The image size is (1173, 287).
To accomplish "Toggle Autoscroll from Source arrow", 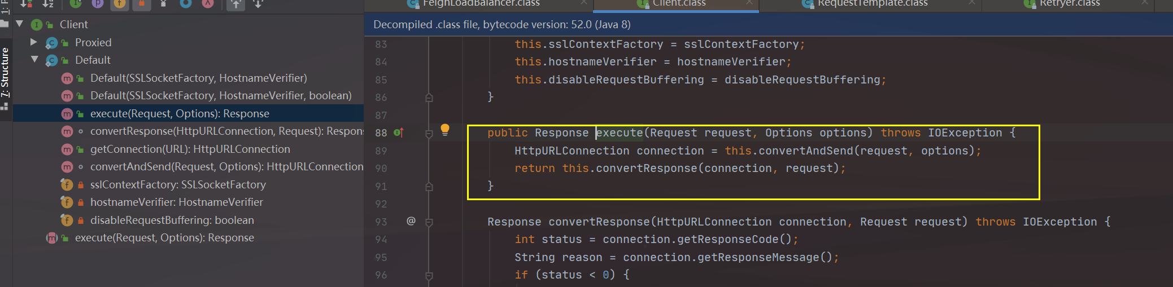I will point(258,4).
